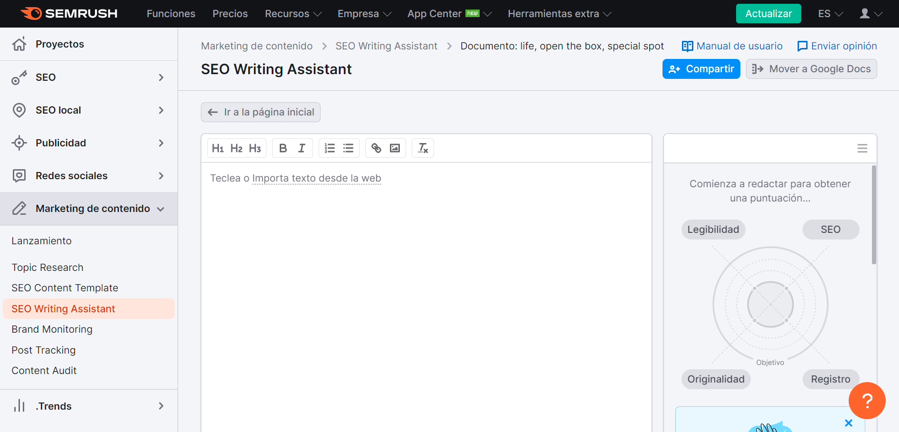
Task: Open the ES language selector
Action: [x=830, y=14]
